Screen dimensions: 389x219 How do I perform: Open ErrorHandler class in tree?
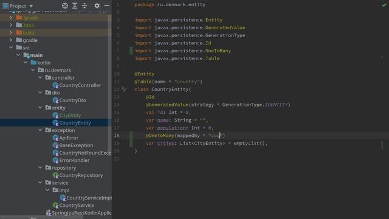pyautogui.click(x=74, y=160)
